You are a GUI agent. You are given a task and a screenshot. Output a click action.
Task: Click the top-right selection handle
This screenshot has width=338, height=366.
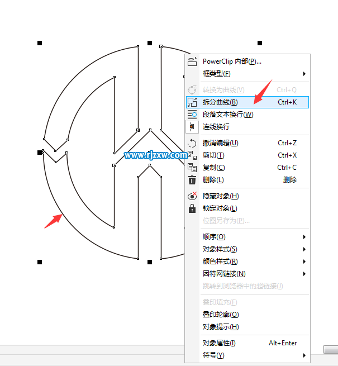coord(260,43)
